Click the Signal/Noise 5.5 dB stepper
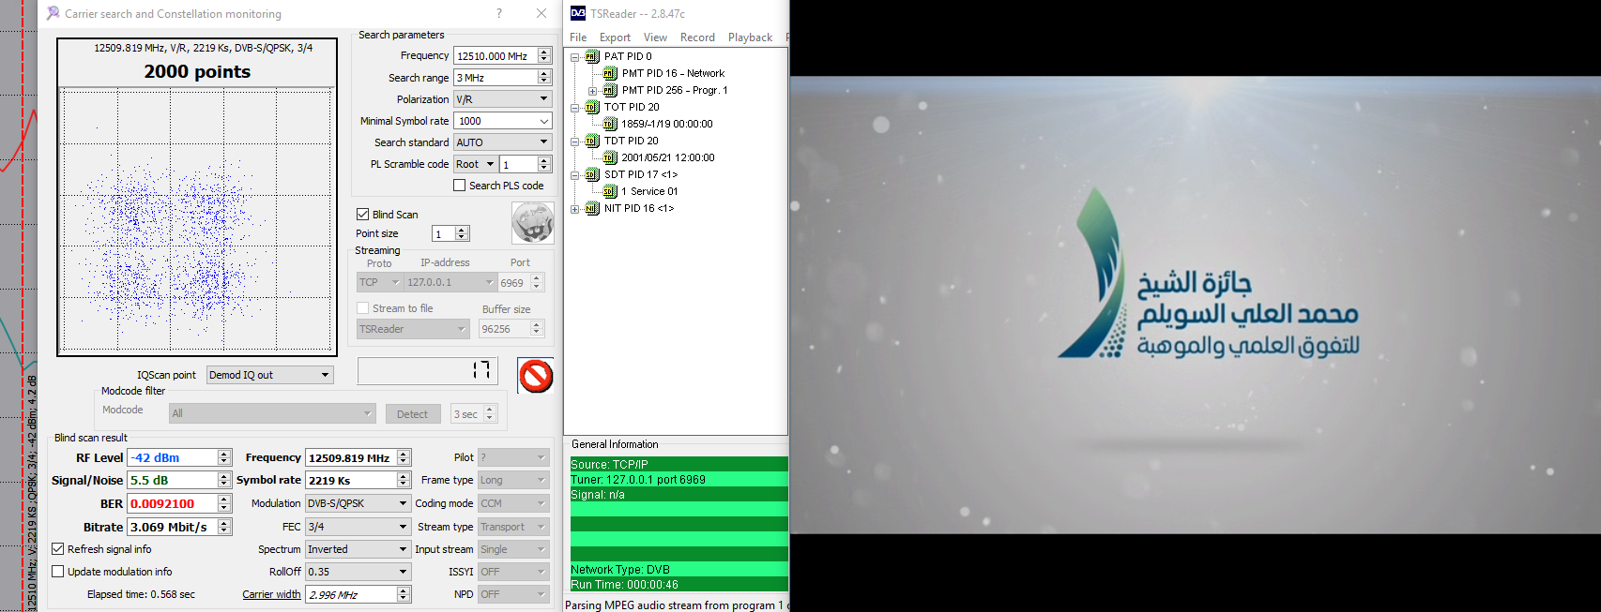1601x612 pixels. tap(224, 480)
